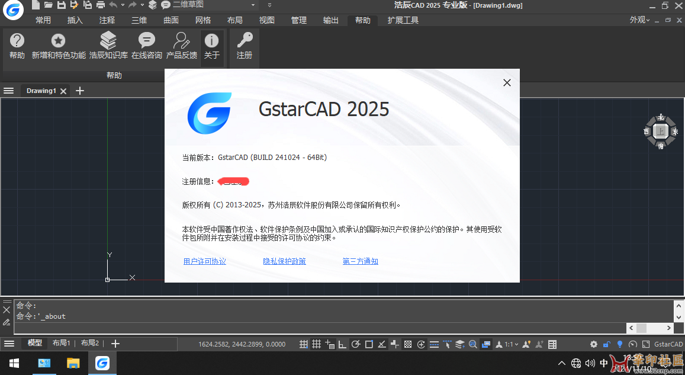Open the layout tabs hamburger menu

point(9,344)
